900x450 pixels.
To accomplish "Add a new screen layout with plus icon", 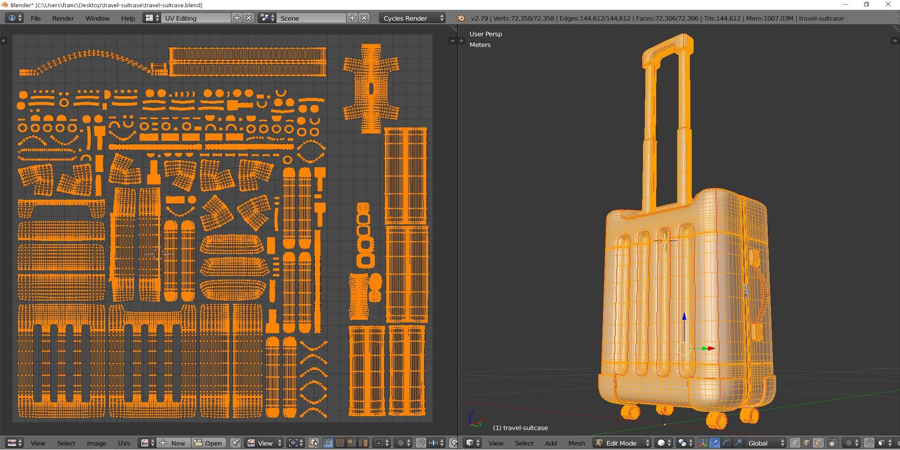I will 237,18.
